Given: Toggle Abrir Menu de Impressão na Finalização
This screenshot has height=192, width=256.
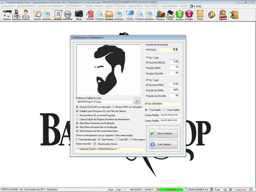Looking at the screenshot, I should [77, 127].
